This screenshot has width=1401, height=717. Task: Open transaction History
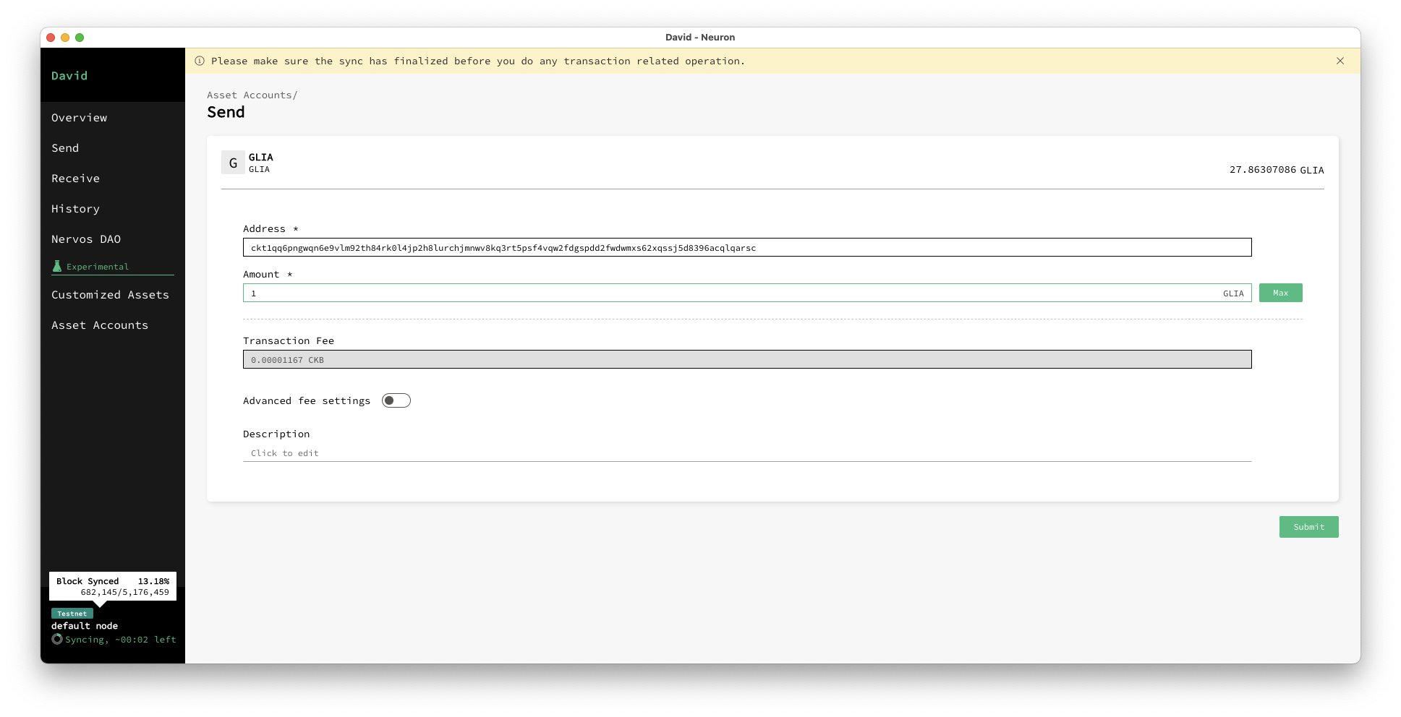76,209
